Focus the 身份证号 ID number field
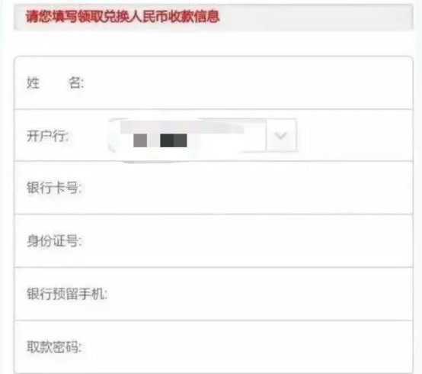 tap(246, 240)
